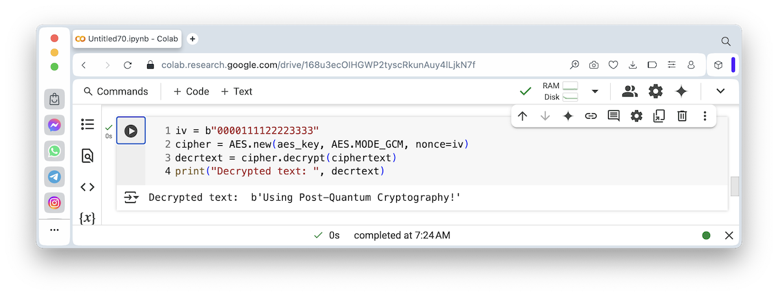Open cell editor settings gear
Screen dimensions: 778x296
tap(637, 116)
